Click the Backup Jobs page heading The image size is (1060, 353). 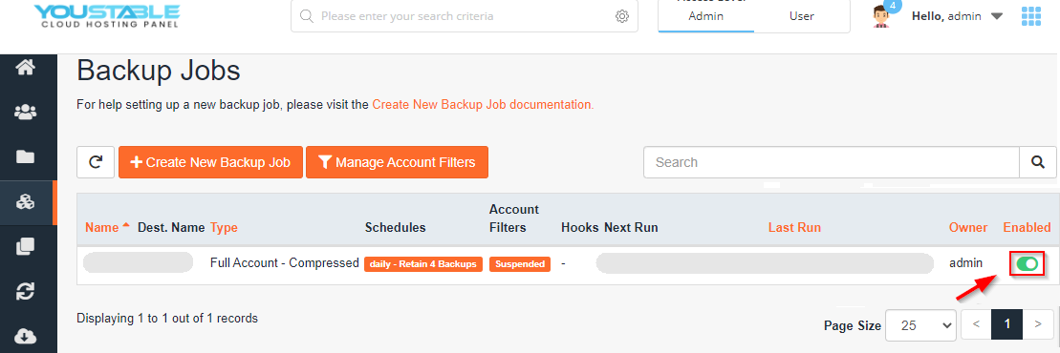(x=159, y=71)
